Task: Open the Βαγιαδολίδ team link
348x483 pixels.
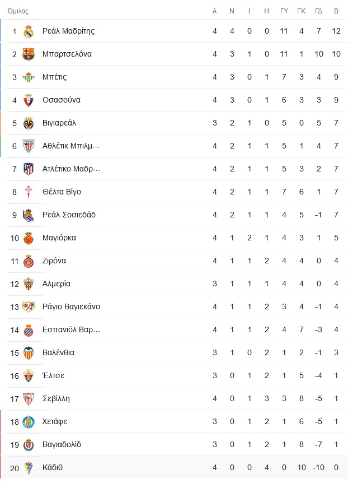Action: 62,445
